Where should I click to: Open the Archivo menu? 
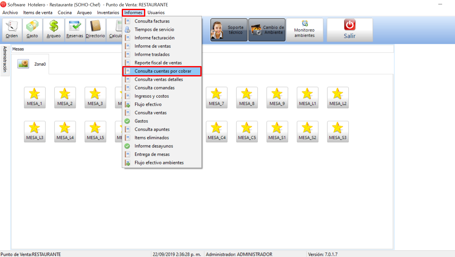coord(10,13)
